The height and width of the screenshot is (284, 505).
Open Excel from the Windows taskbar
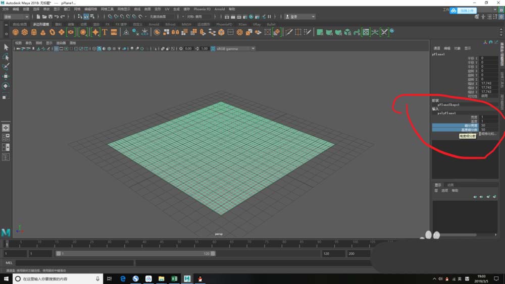[174, 278]
